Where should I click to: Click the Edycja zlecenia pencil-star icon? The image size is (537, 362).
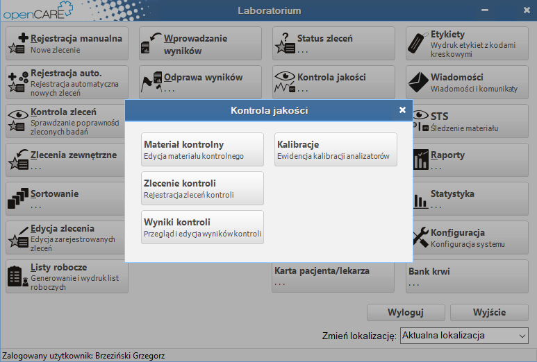coord(19,237)
